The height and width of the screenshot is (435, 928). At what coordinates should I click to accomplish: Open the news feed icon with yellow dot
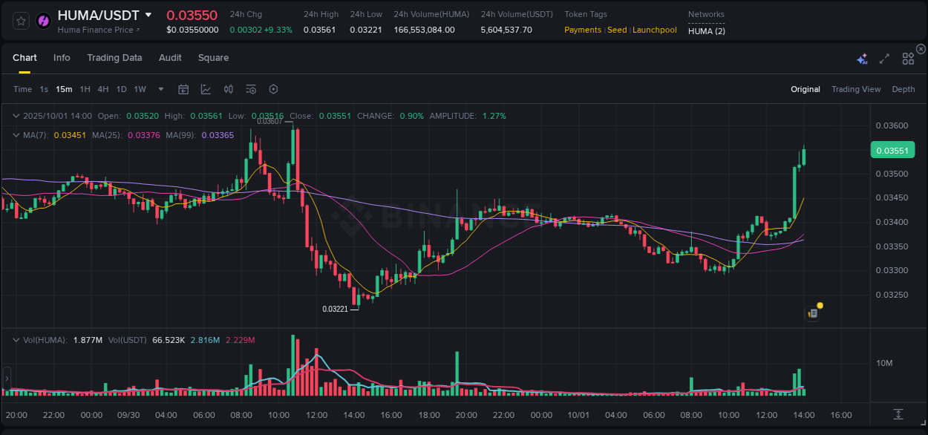(x=811, y=313)
